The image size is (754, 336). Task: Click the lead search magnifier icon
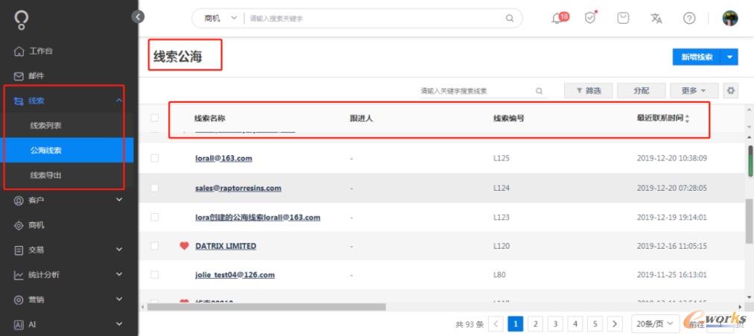tap(539, 90)
